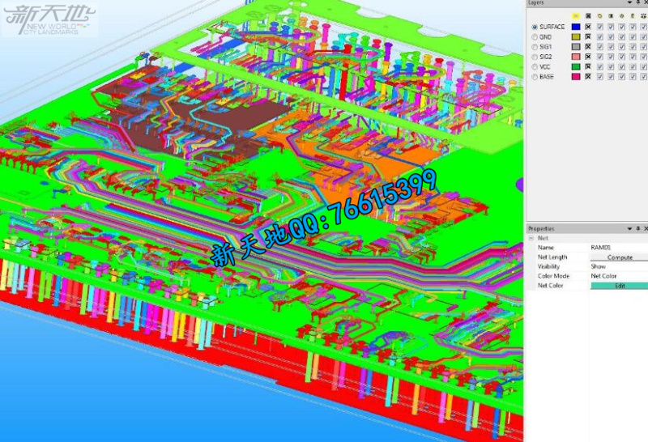
Task: Pin the Properties panel
Action: pos(637,229)
